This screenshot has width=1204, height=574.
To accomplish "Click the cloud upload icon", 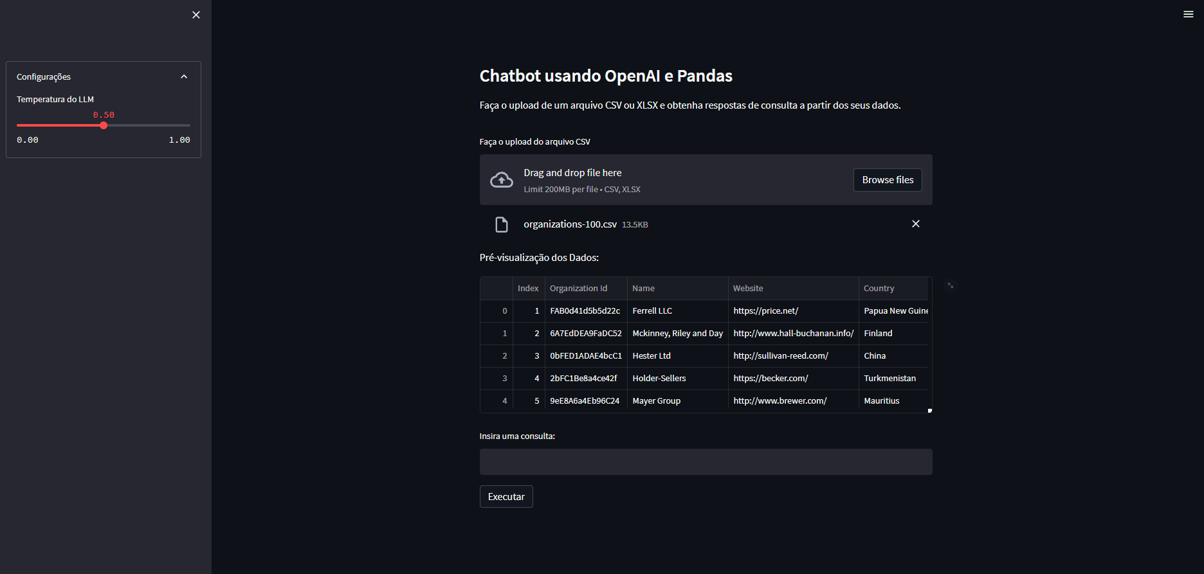I will tap(502, 180).
